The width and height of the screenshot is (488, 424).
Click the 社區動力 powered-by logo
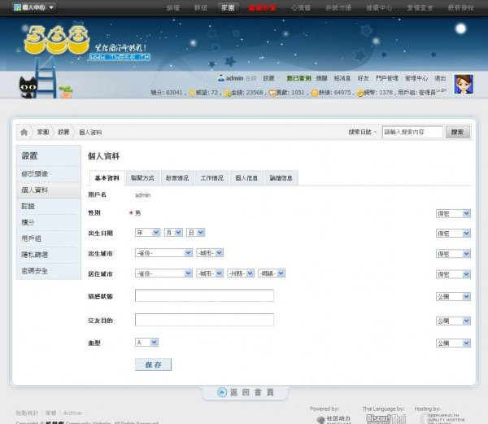pyautogui.click(x=333, y=419)
